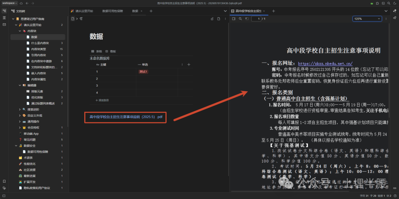Image resolution: width=399 pixels, height=199 pixels.
Task: Toggle dark mode moon icon
Action: [x=394, y=3]
